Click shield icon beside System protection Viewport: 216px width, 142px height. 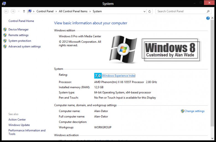(x=5, y=41)
